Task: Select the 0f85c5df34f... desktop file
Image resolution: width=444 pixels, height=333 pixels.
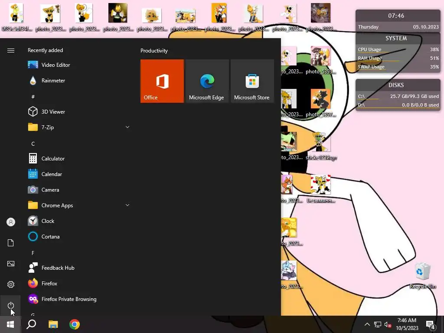Action: [16, 17]
